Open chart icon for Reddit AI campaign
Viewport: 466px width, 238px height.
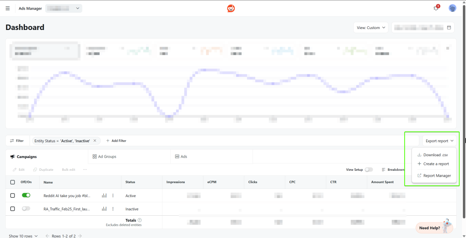click(x=104, y=196)
